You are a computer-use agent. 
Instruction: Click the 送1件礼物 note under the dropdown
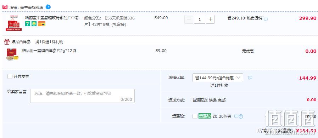(x=219, y=85)
